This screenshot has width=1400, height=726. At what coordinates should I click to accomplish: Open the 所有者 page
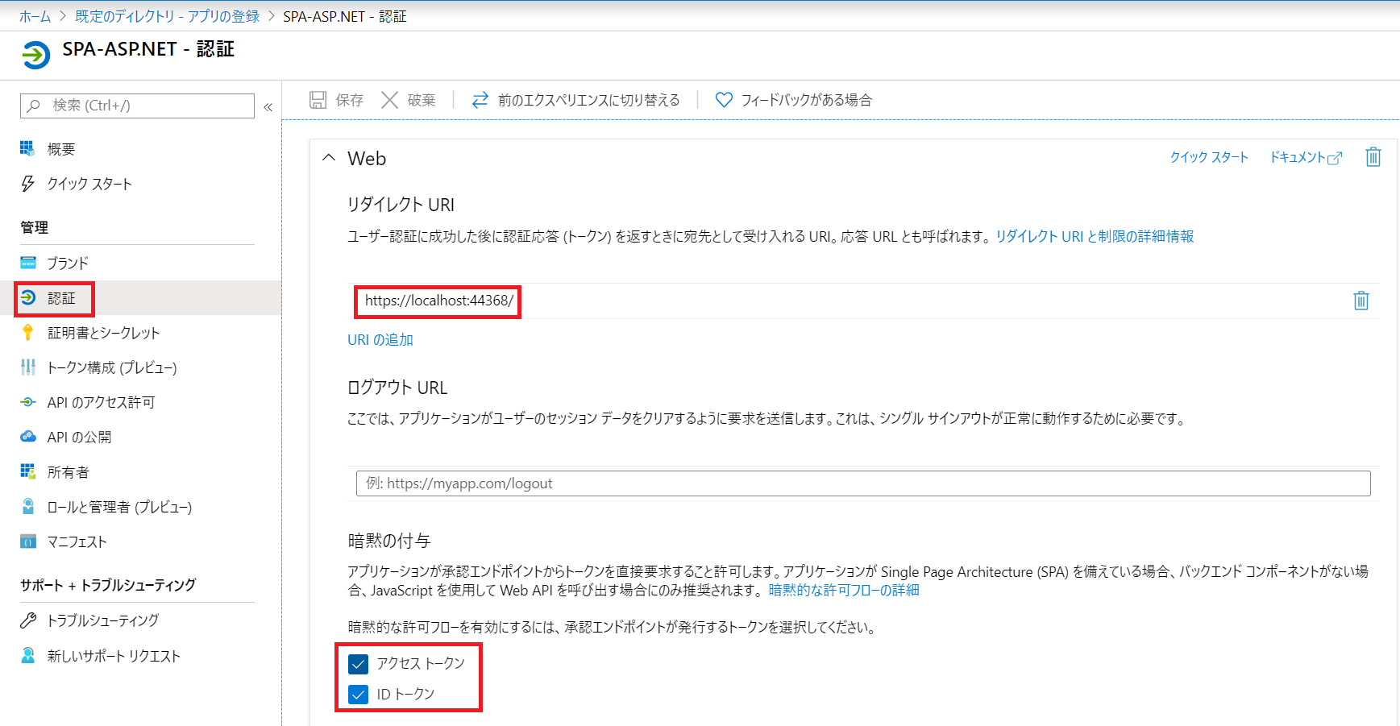coord(69,471)
